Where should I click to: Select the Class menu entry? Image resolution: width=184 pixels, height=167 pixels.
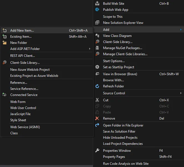pyautogui.click(x=14, y=133)
